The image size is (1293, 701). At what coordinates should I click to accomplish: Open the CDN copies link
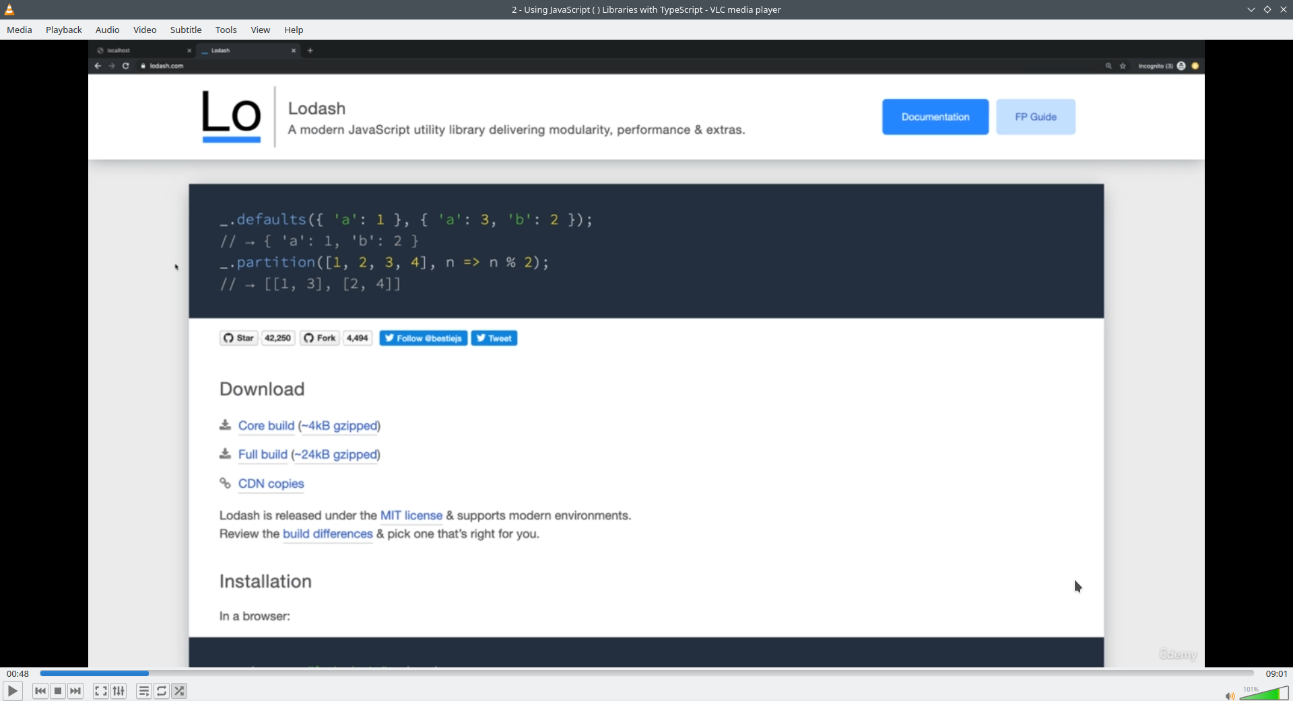pyautogui.click(x=271, y=484)
